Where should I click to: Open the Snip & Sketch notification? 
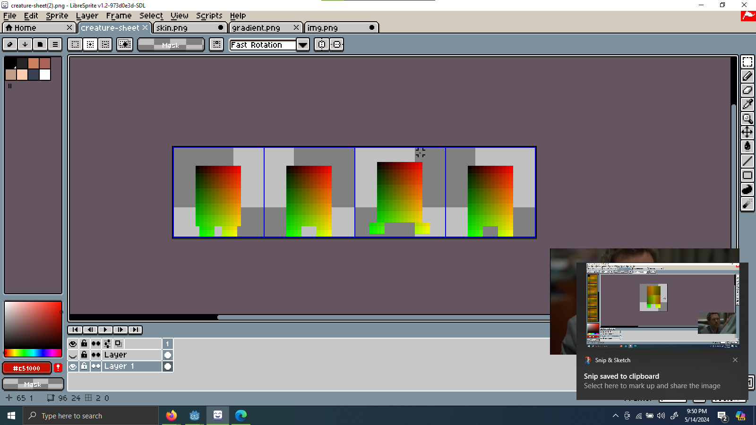pyautogui.click(x=652, y=381)
